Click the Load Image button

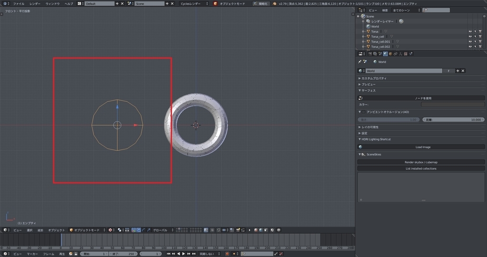pos(423,147)
